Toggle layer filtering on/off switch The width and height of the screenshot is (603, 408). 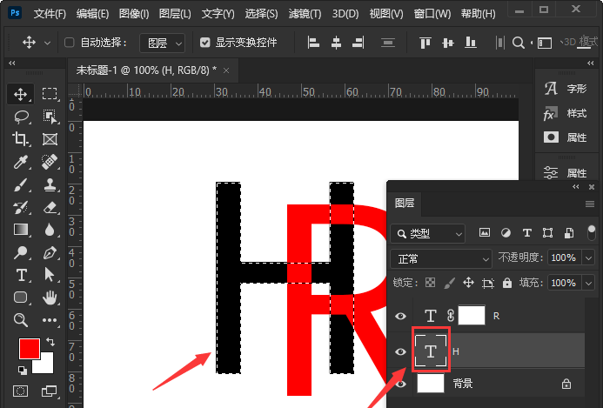click(592, 232)
